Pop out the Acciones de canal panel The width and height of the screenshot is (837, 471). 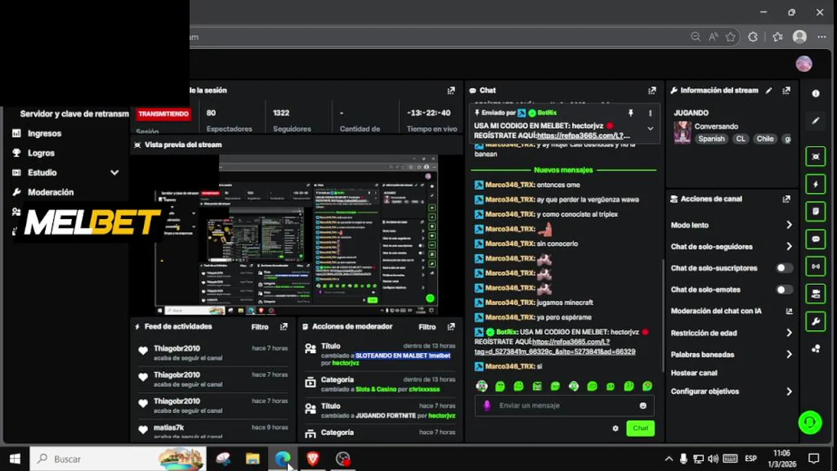pos(787,199)
